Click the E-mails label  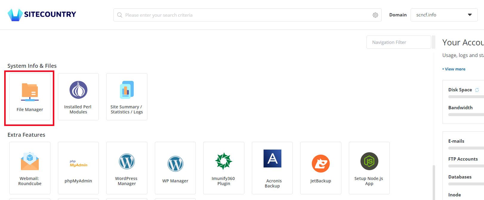pyautogui.click(x=456, y=141)
